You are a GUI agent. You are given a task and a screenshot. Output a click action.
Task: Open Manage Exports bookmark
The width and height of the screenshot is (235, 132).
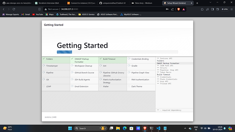pos(11,14)
